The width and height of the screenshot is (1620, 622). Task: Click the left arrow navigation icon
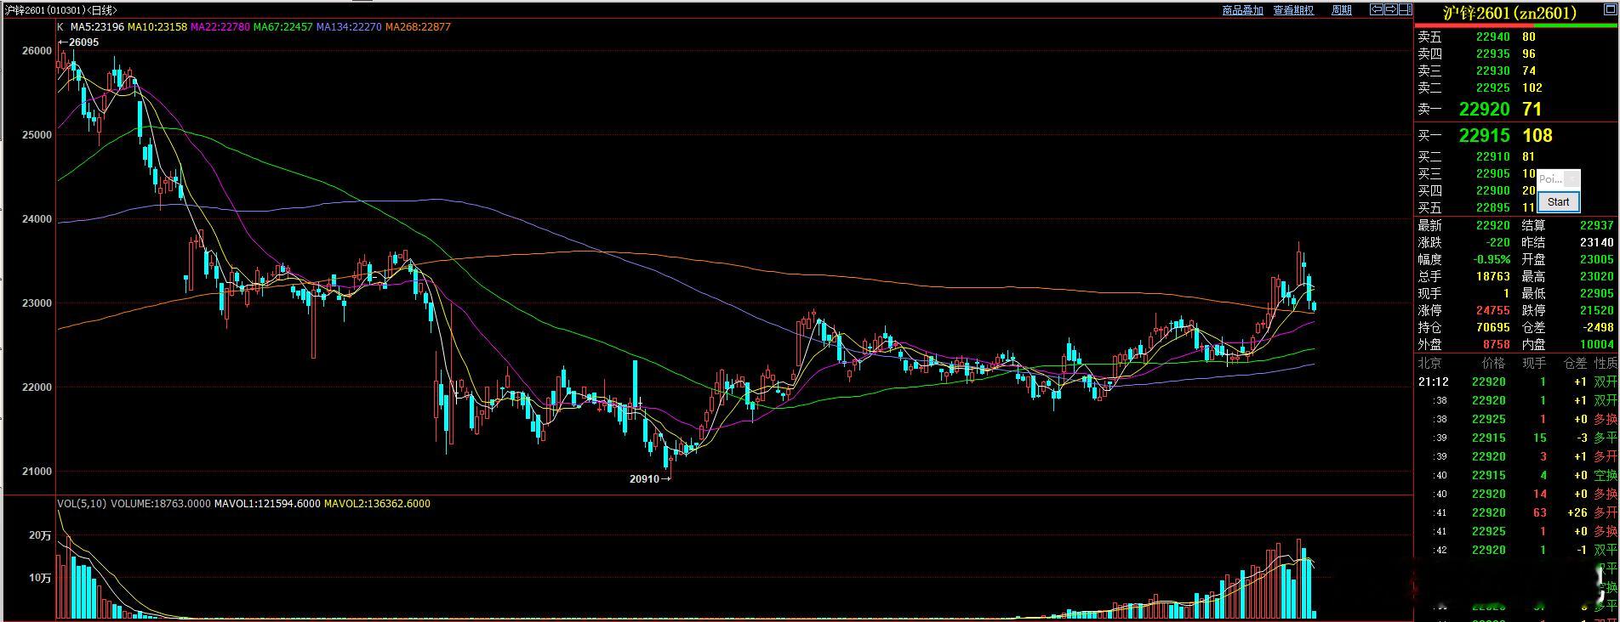coord(1377,9)
